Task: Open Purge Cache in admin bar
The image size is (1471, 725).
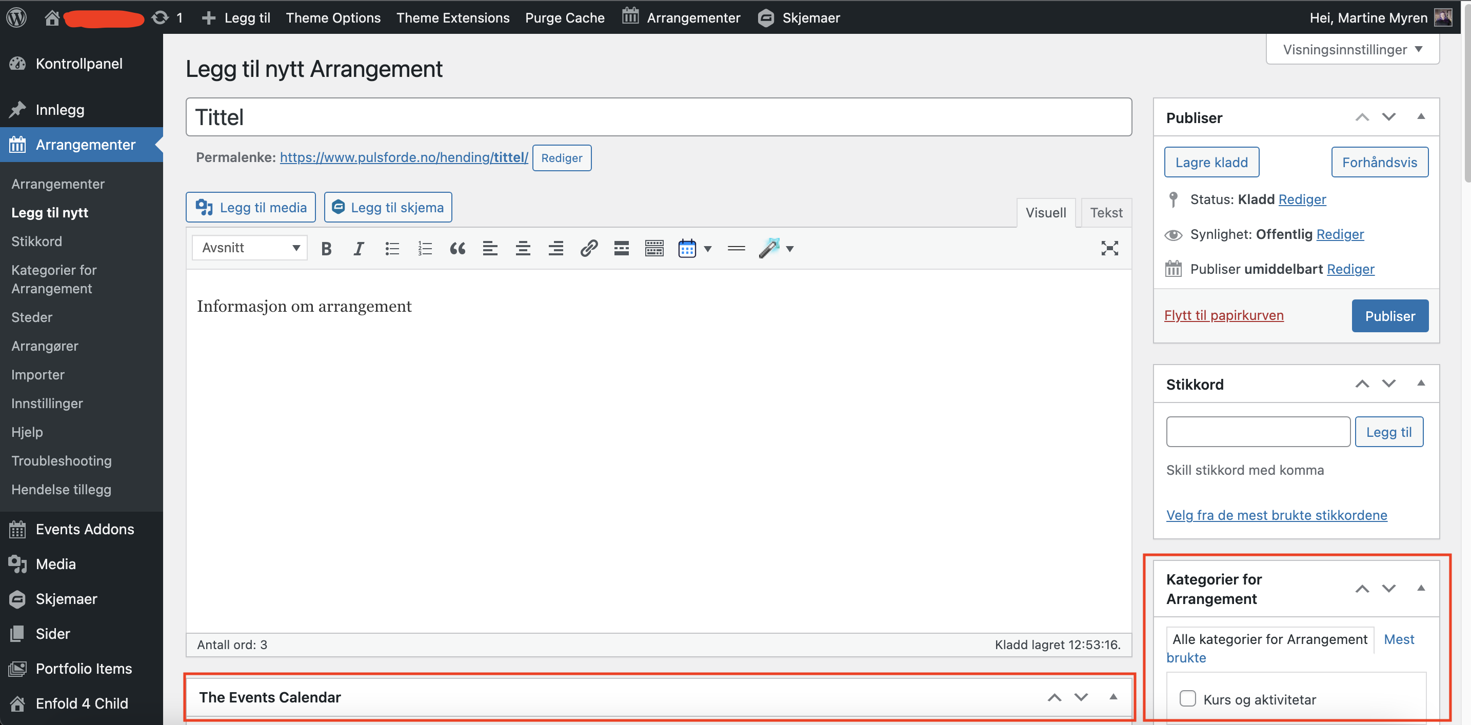Action: 564,18
